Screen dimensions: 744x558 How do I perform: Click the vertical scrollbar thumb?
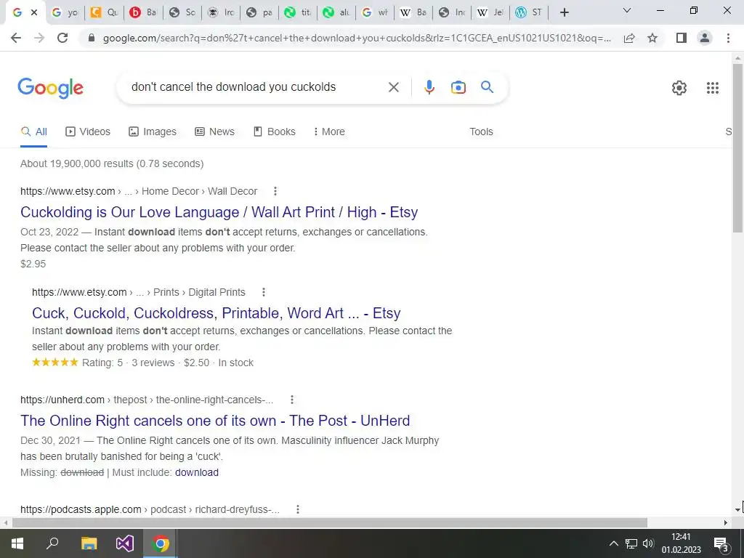(737, 147)
